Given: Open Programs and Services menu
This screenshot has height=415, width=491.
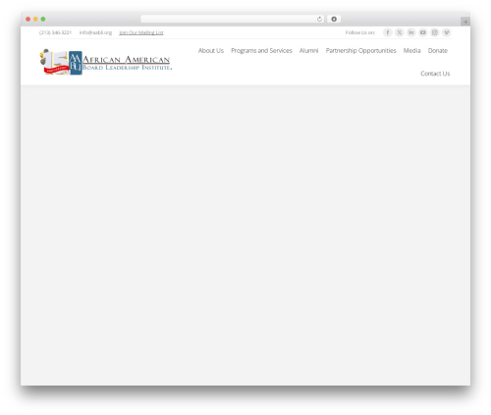Looking at the screenshot, I should [x=261, y=51].
